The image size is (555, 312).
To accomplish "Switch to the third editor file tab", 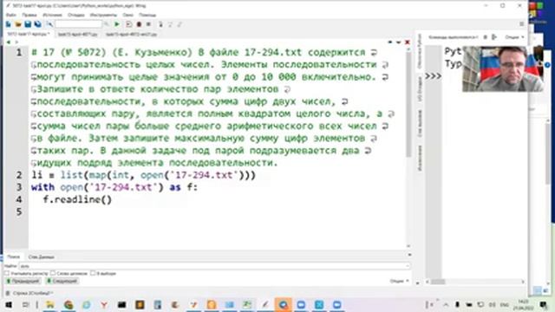I will click(131, 35).
